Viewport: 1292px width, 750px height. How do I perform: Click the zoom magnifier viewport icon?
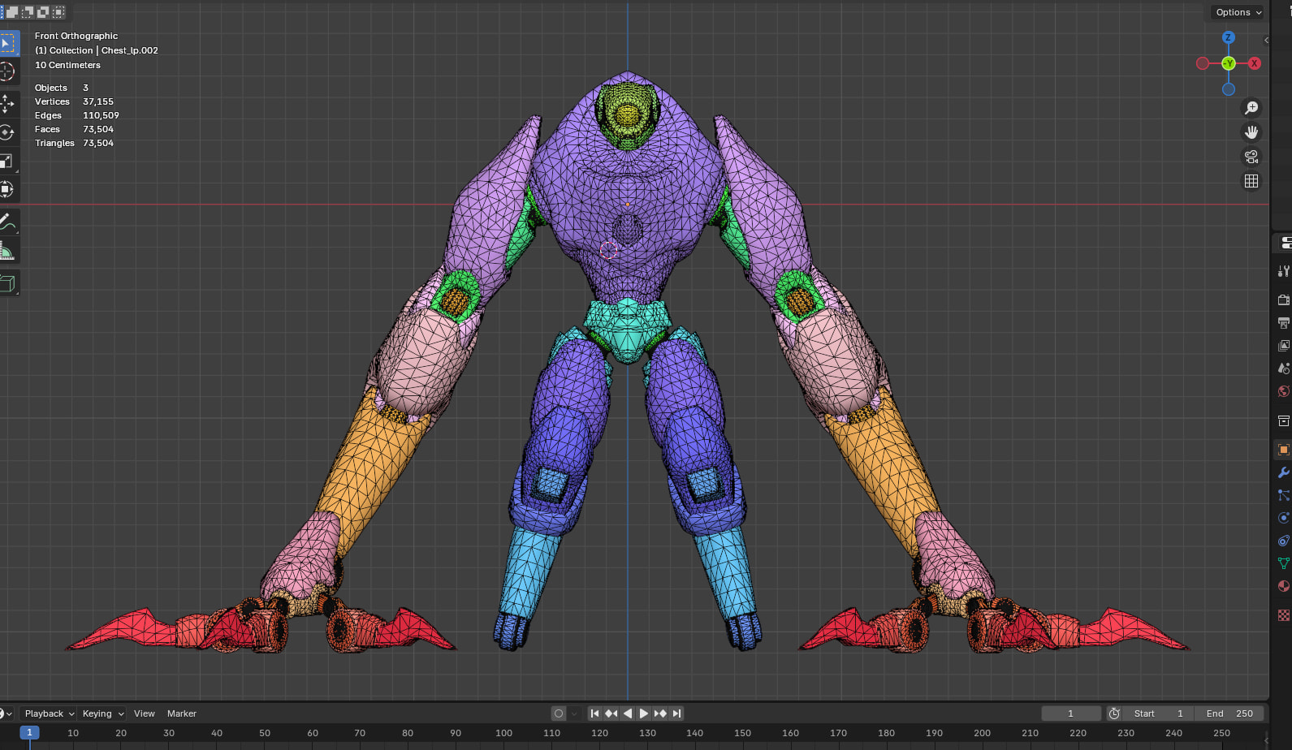tap(1251, 108)
